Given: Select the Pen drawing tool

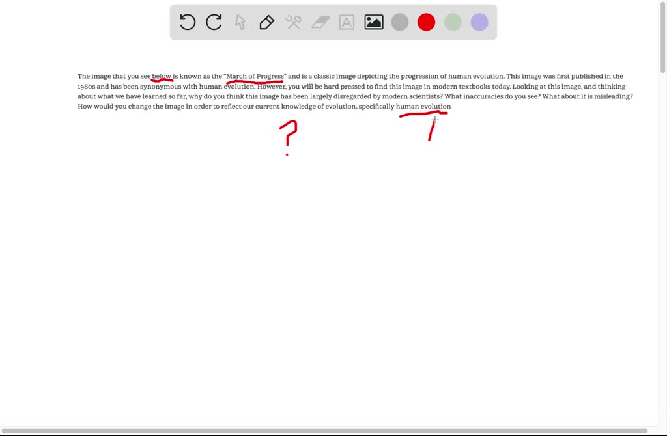Looking at the screenshot, I should tap(266, 22).
